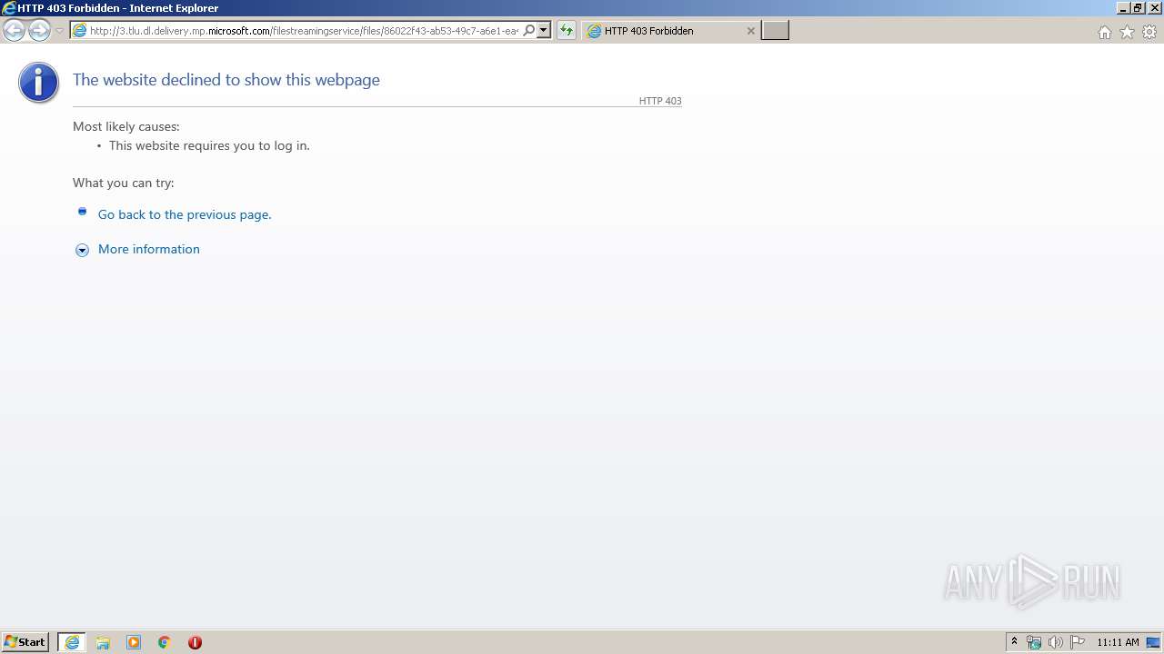Open the Tools gear menu

tap(1149, 32)
